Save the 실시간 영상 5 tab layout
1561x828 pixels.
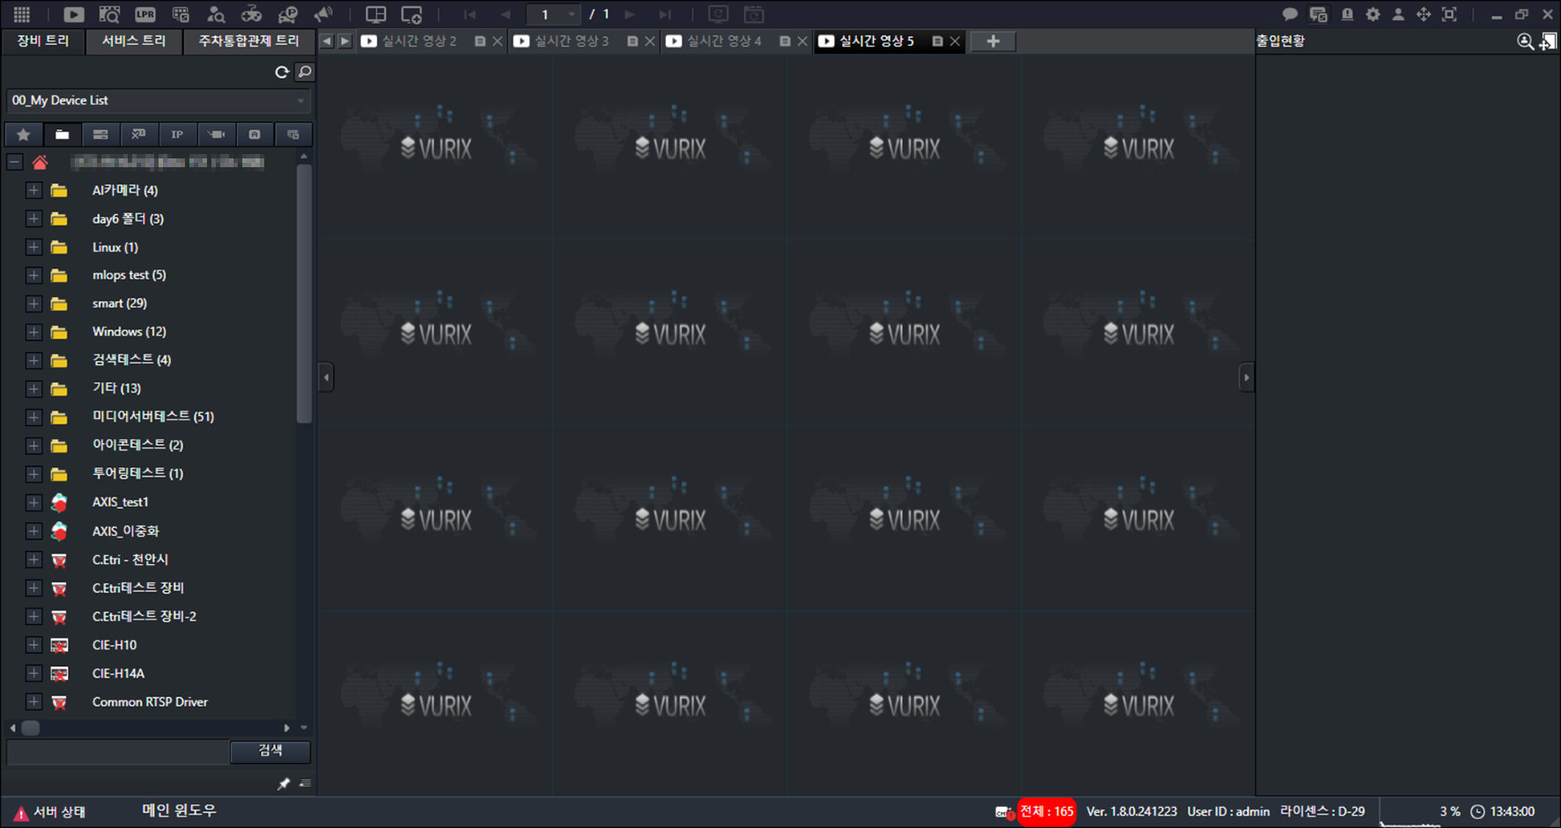(x=937, y=41)
